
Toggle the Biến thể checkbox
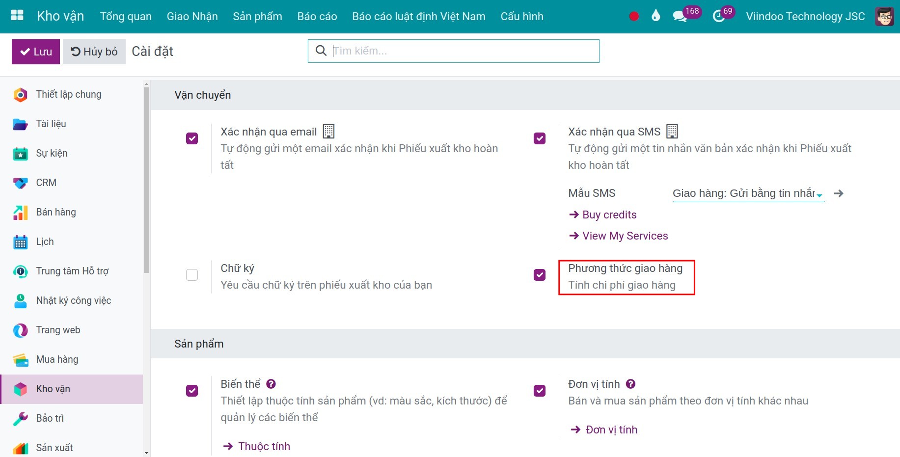click(x=192, y=391)
